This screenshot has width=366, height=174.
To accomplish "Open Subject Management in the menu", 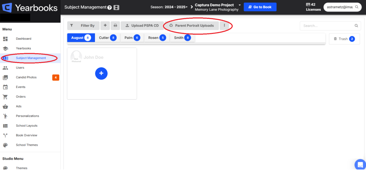I will coord(30,58).
